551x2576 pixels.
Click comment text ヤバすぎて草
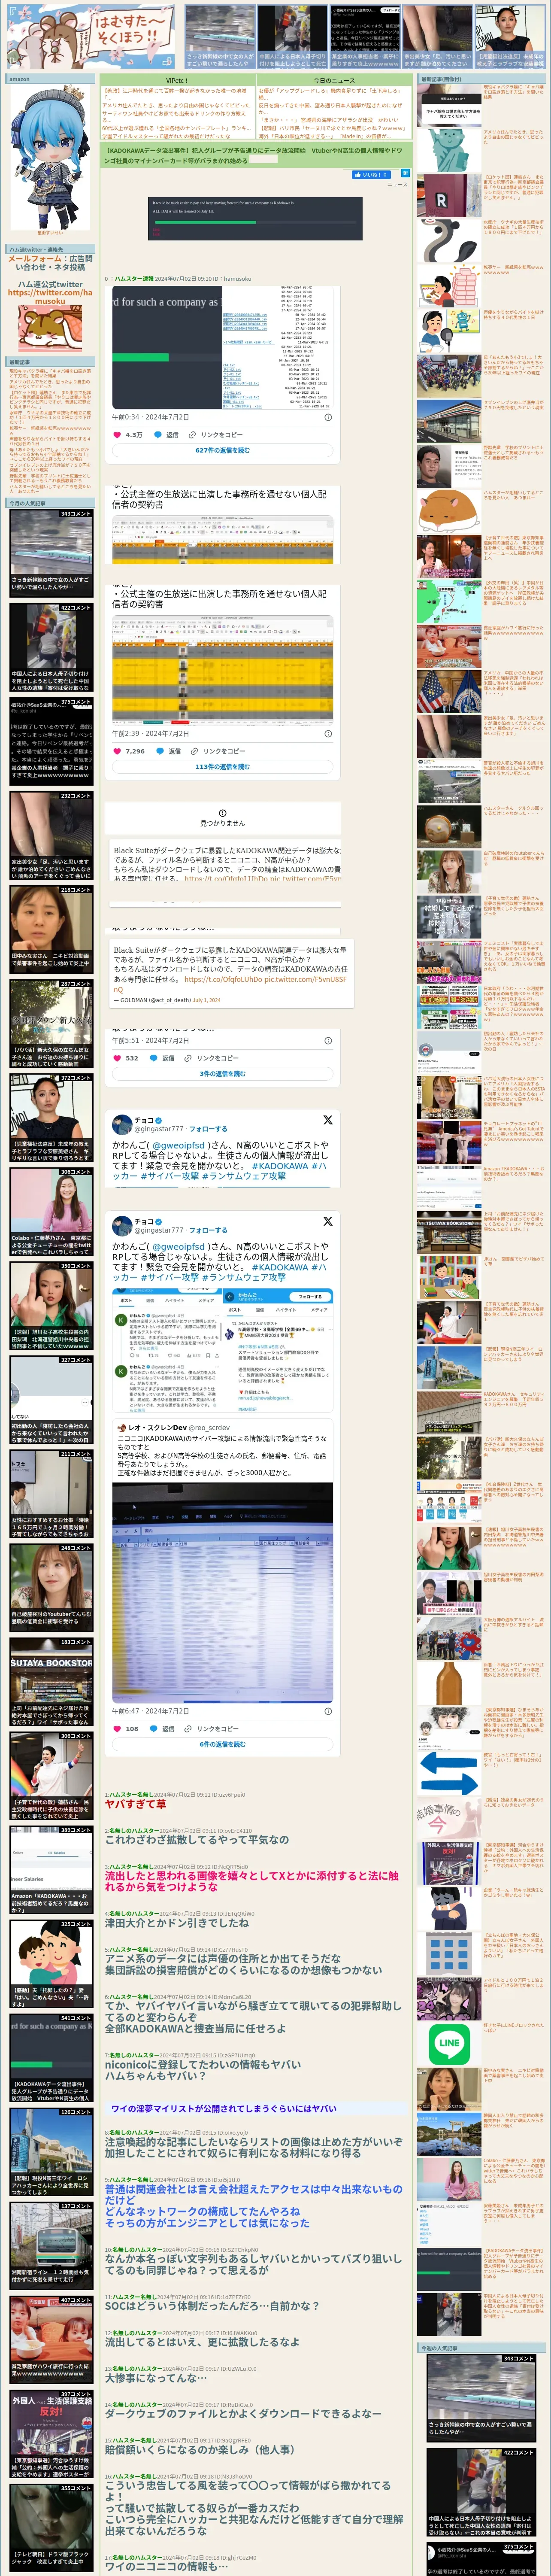135,1804
